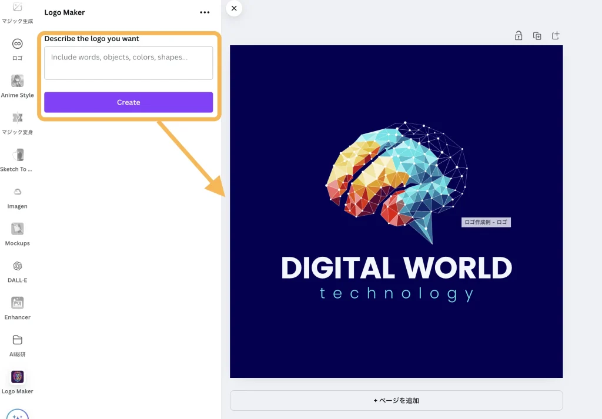Select the DIGITAL WORLD heading text
This screenshot has height=419, width=602.
[x=396, y=268]
